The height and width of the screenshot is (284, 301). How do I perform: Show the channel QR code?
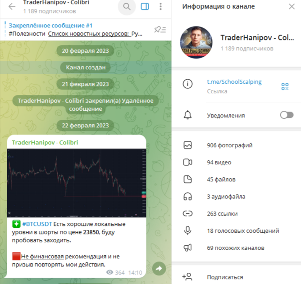pyautogui.click(x=285, y=86)
